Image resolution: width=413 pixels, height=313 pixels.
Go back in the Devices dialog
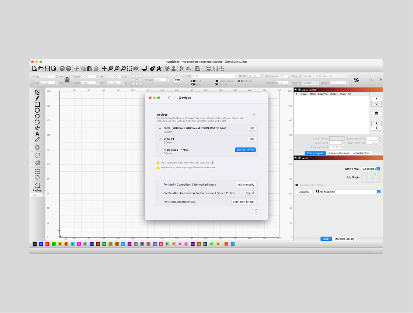tap(169, 98)
